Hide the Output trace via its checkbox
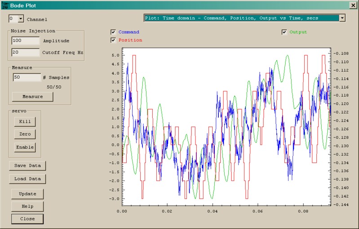Image resolution: width=359 pixels, height=229 pixels. (x=284, y=32)
